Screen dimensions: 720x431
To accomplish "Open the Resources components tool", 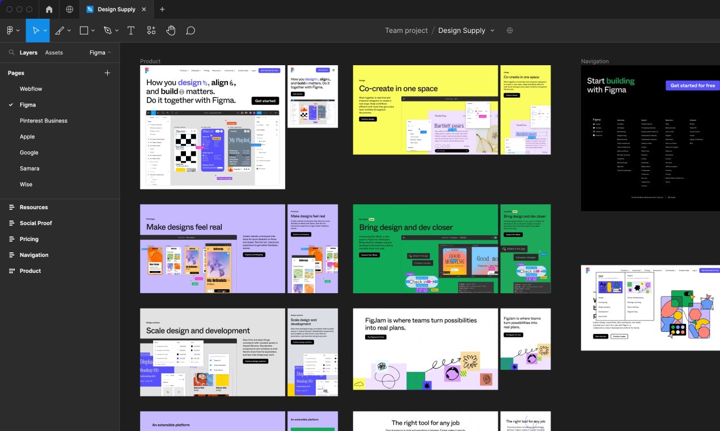I will click(x=151, y=31).
